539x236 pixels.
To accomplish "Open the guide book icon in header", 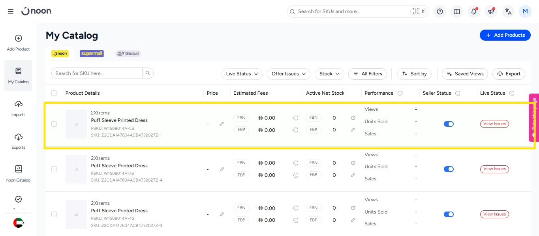I will pos(457,11).
